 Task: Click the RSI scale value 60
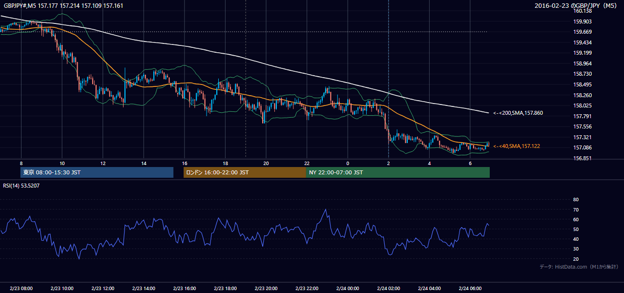pyautogui.click(x=576, y=219)
